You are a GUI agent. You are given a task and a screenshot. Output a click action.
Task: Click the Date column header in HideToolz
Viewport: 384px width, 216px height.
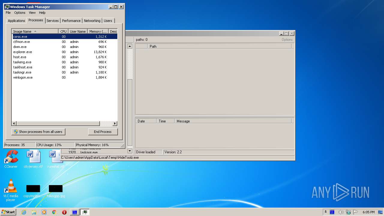146,121
